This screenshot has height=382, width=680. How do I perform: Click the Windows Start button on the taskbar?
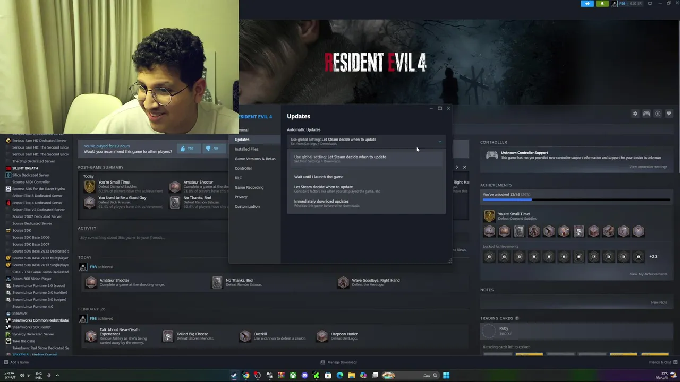coord(446,376)
